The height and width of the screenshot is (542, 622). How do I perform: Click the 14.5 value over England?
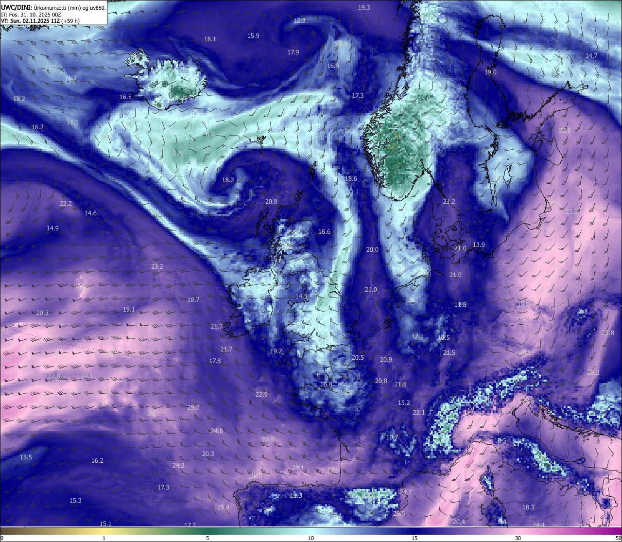(x=301, y=296)
